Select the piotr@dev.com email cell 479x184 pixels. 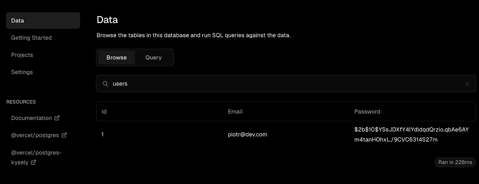pos(247,134)
